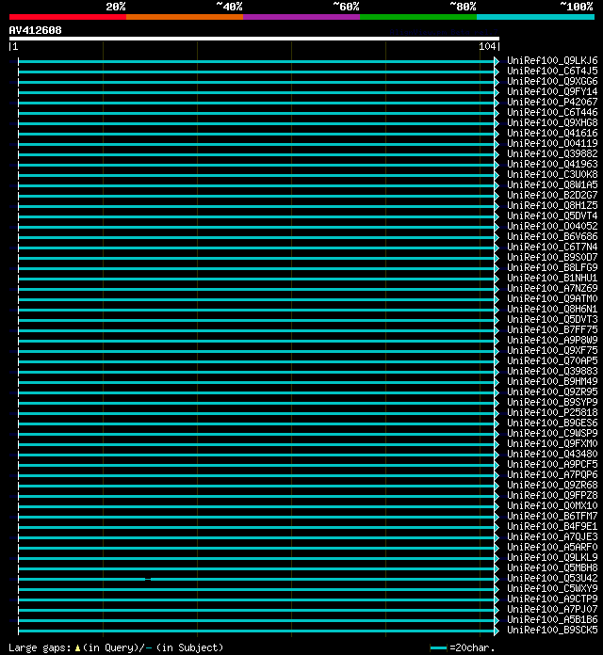Click the =20char scale legend bar
The height and width of the screenshot is (655, 603).
coord(438,647)
